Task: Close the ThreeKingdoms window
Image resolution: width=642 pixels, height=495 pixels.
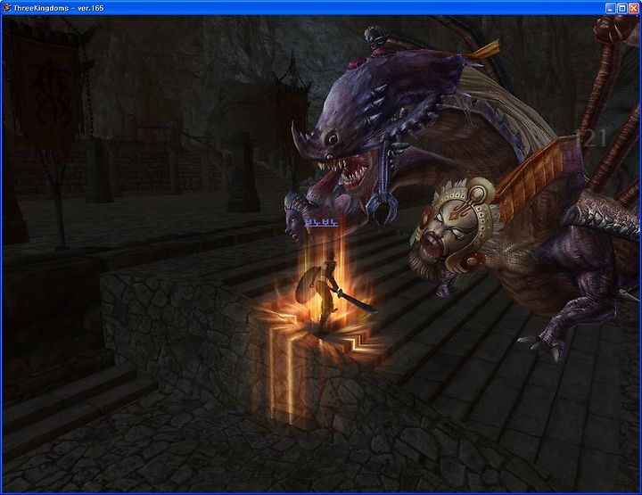Action: [x=633, y=8]
